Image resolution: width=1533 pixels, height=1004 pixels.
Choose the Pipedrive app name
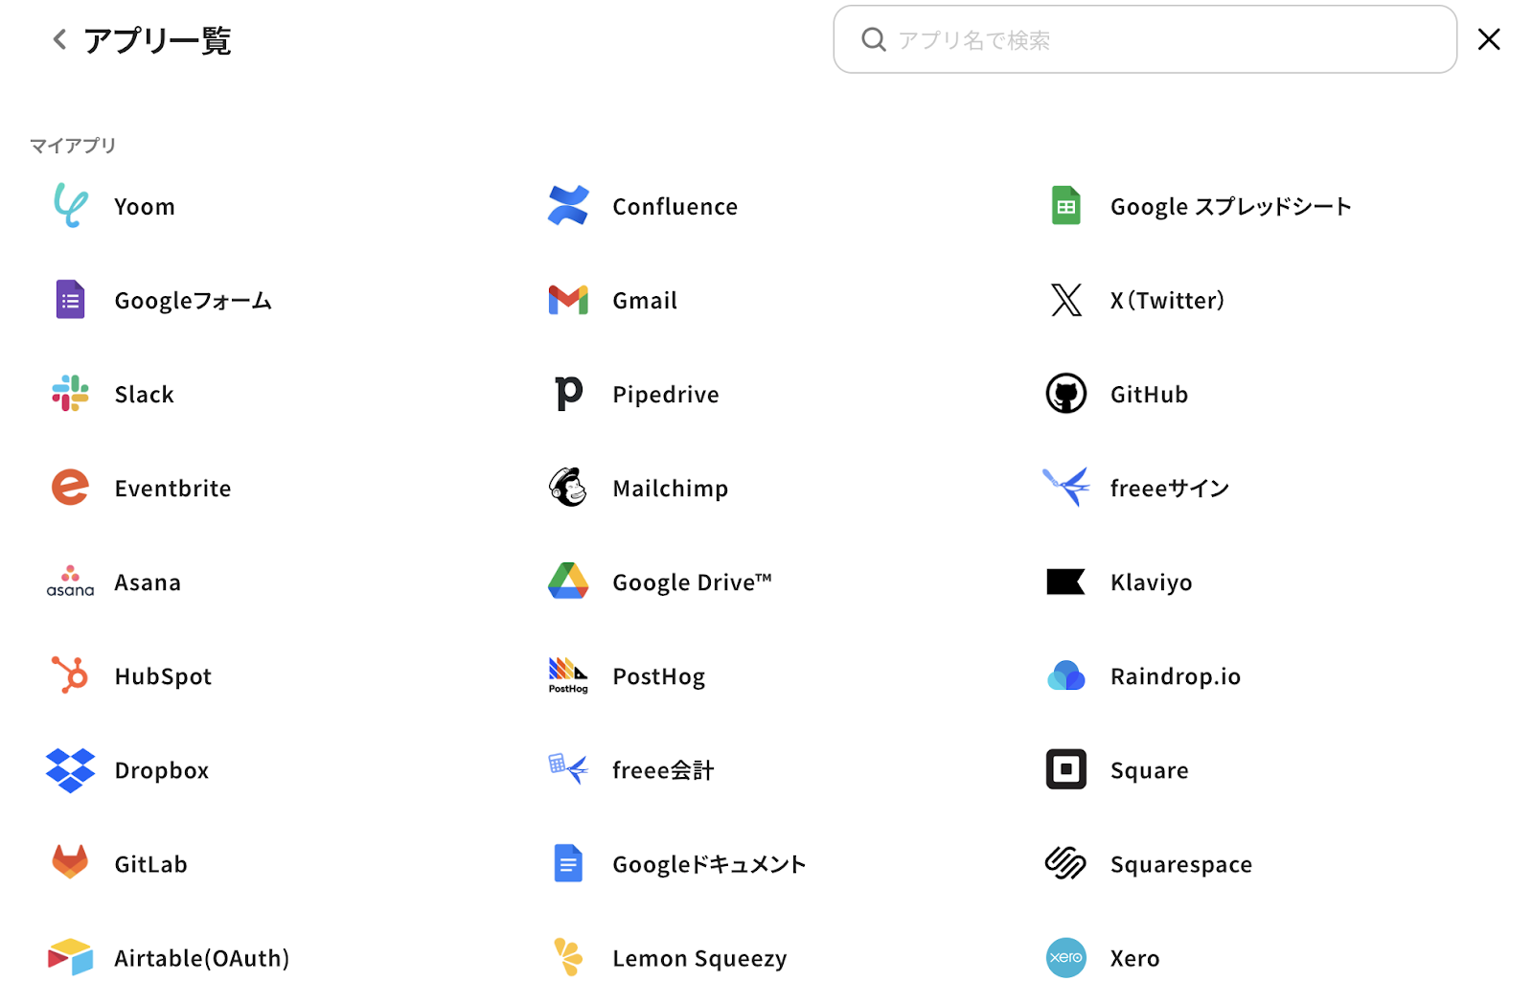click(665, 395)
